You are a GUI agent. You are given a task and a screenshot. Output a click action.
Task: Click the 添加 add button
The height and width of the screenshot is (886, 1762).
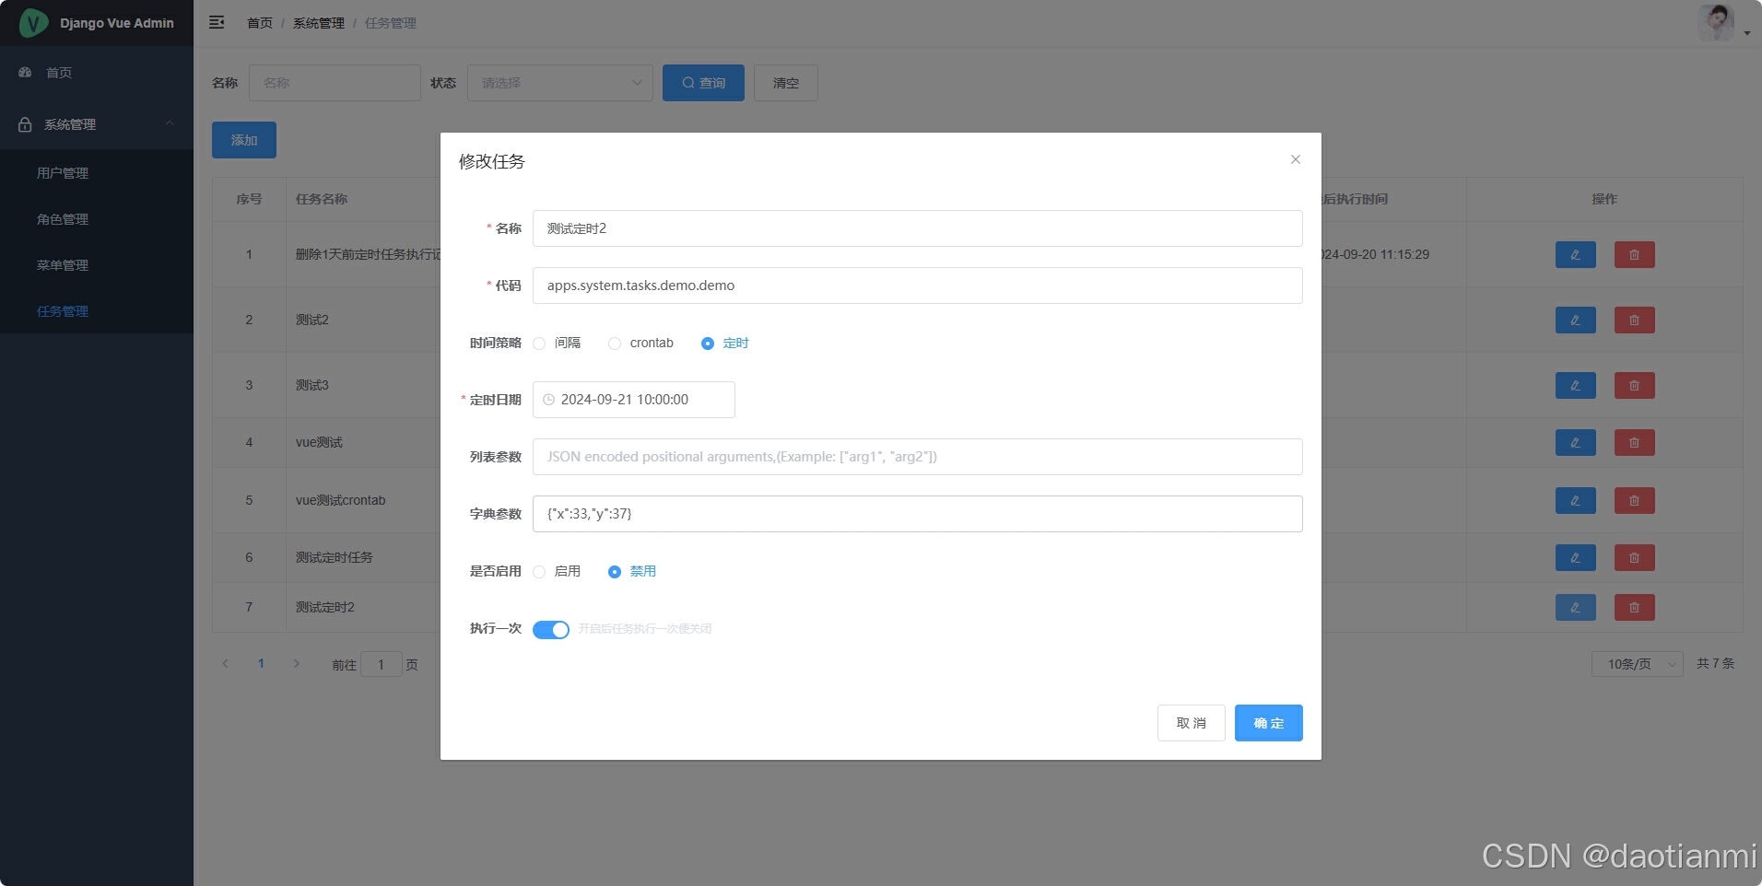244,140
